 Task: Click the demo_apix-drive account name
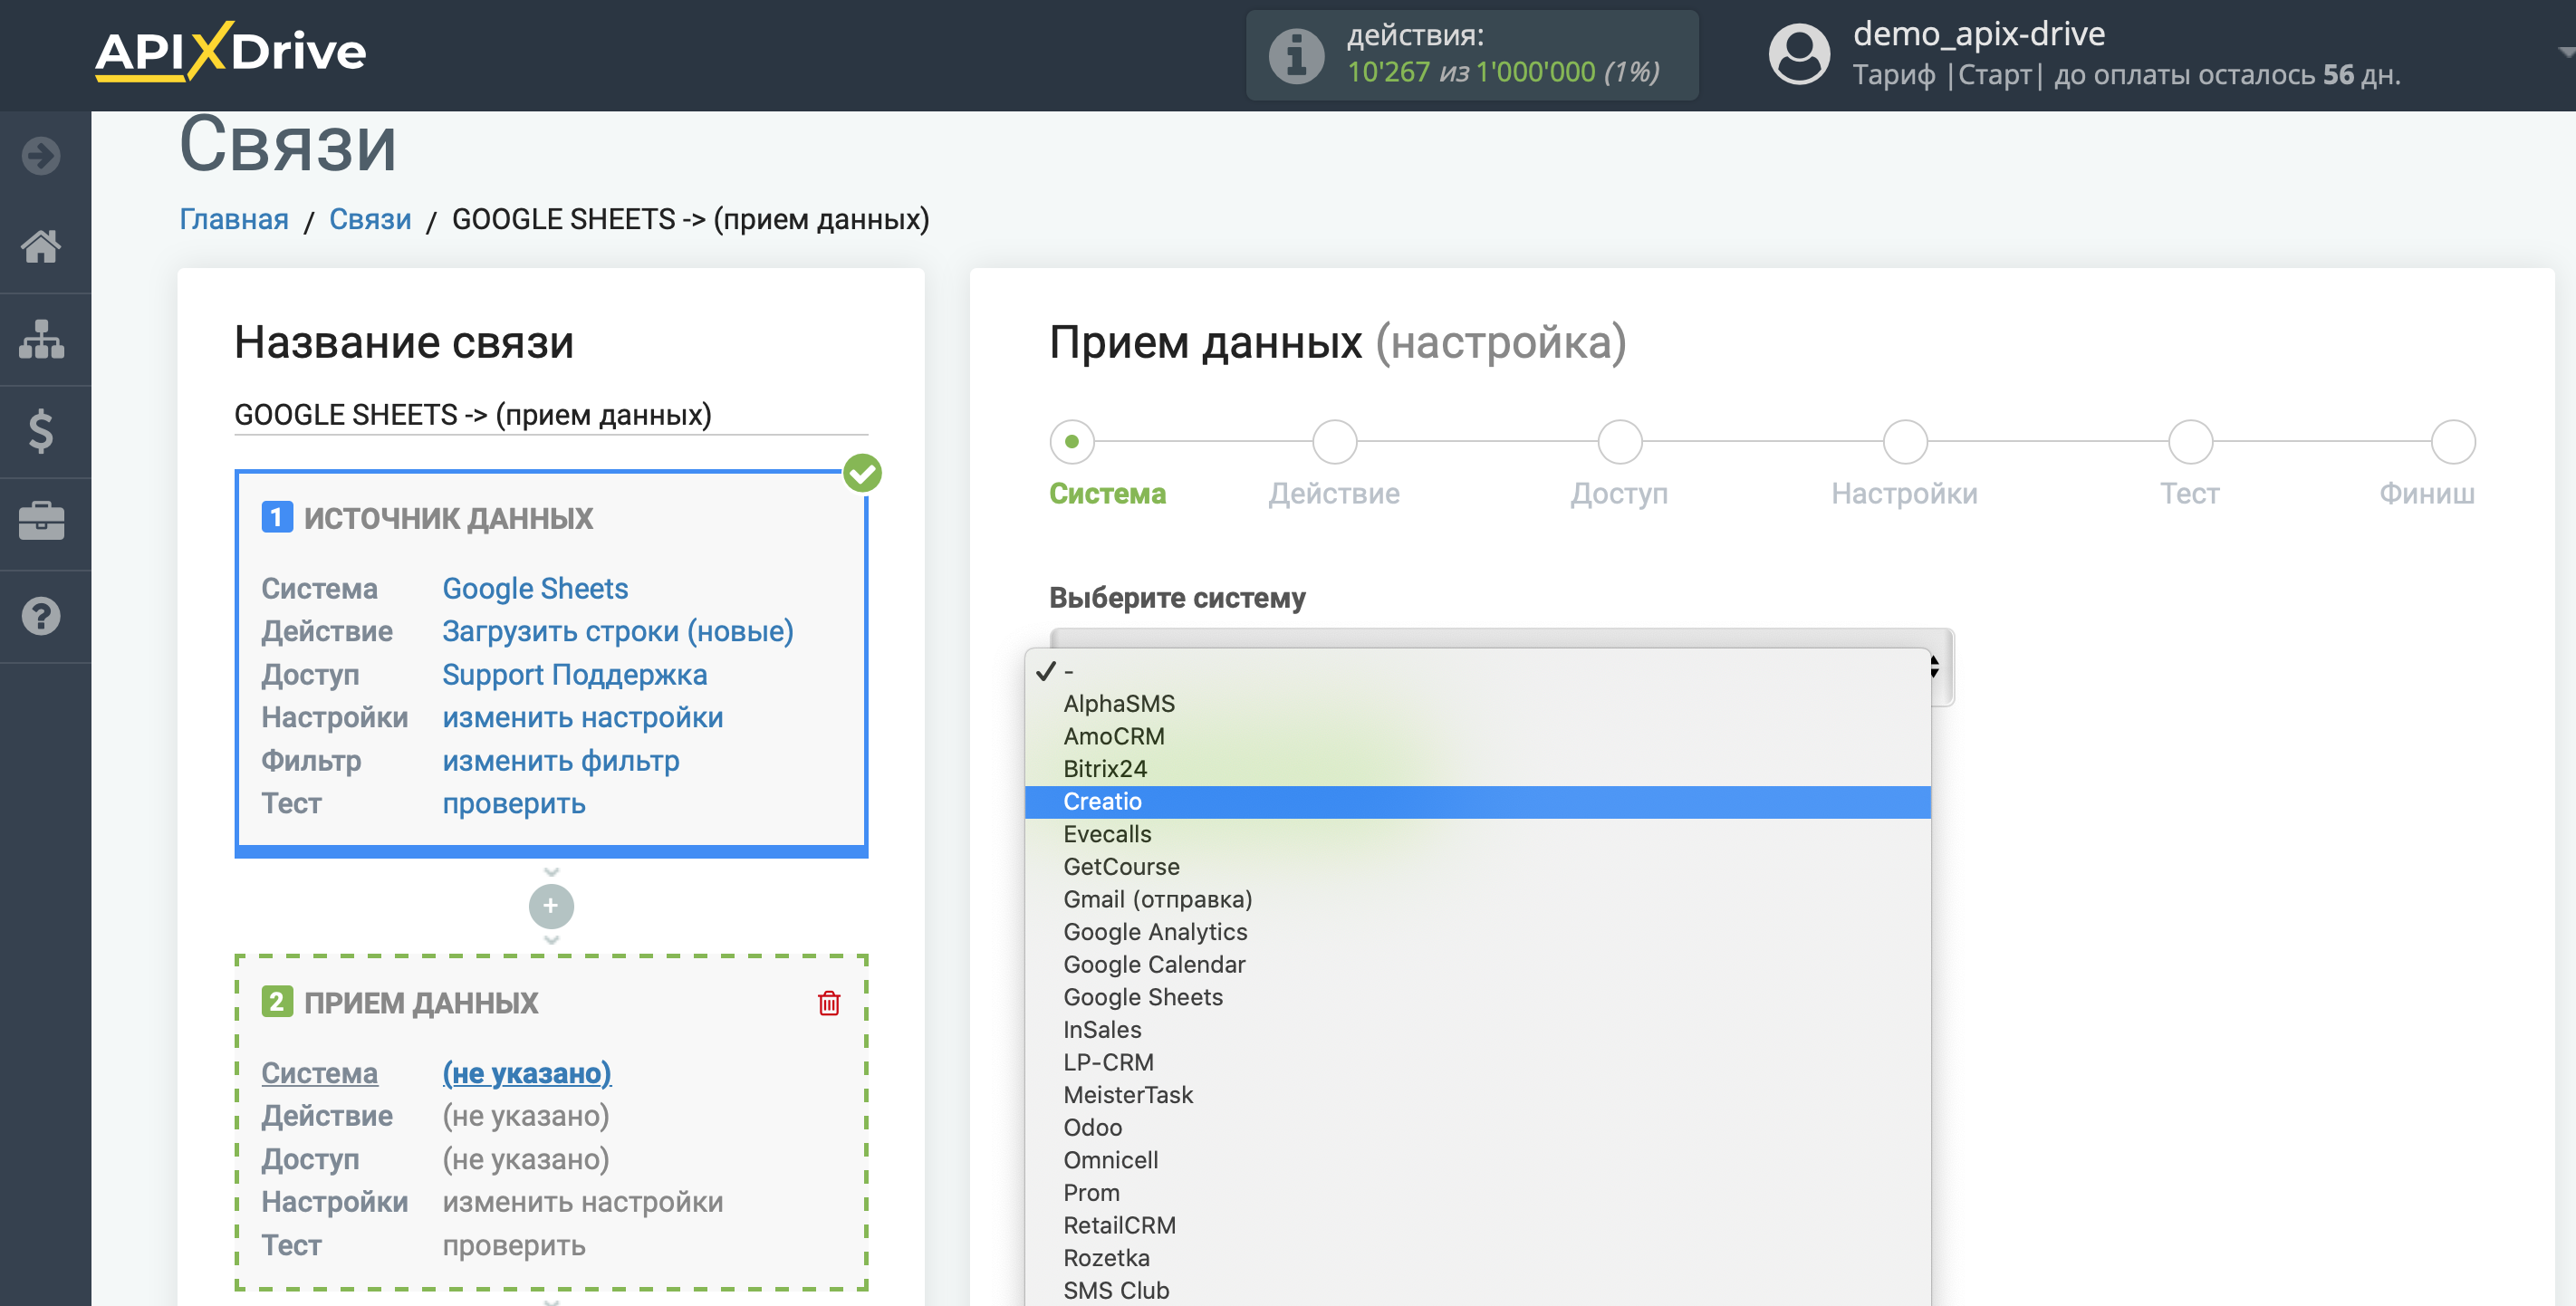(x=1978, y=34)
